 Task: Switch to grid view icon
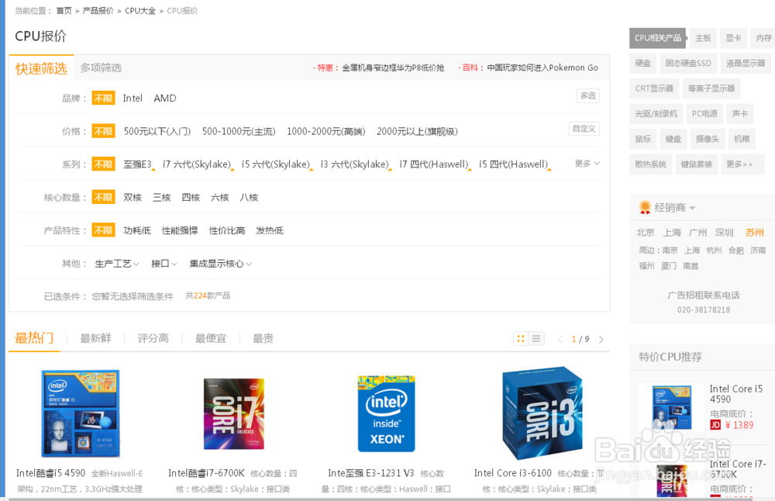coord(521,339)
